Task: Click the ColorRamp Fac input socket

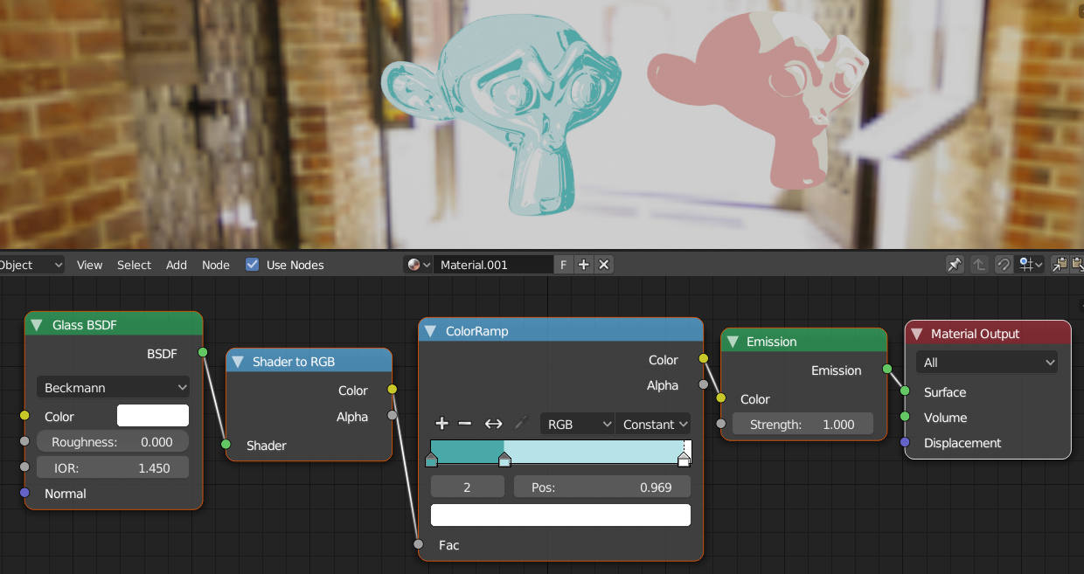Action: 419,544
